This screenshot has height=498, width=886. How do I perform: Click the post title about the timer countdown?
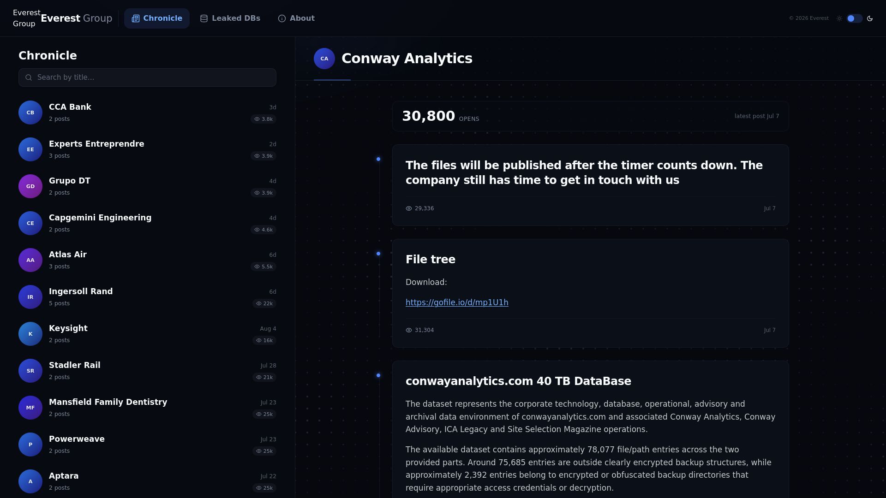point(584,173)
